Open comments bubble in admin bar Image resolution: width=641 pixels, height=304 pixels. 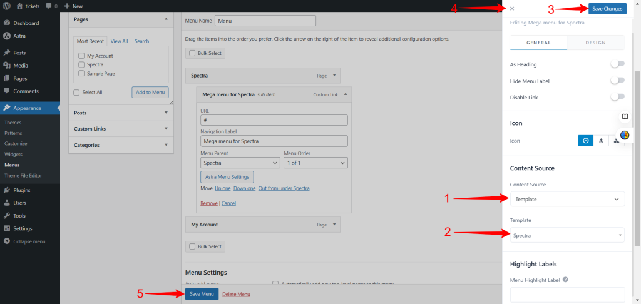pos(49,6)
